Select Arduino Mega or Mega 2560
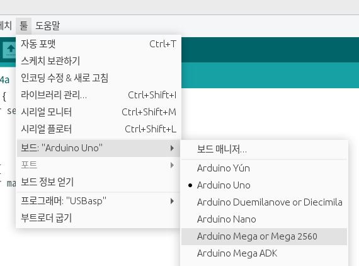The width and height of the screenshot is (359, 266). coord(265,236)
